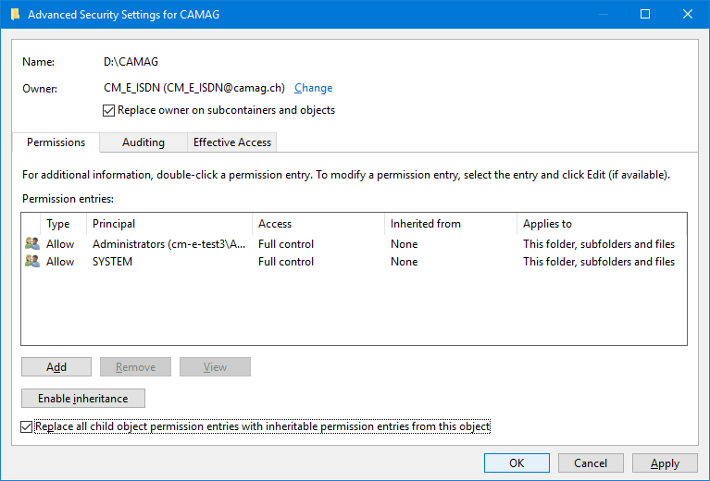Viewport: 710px width, 481px height.
Task: Apply the security settings changes
Action: 665,463
